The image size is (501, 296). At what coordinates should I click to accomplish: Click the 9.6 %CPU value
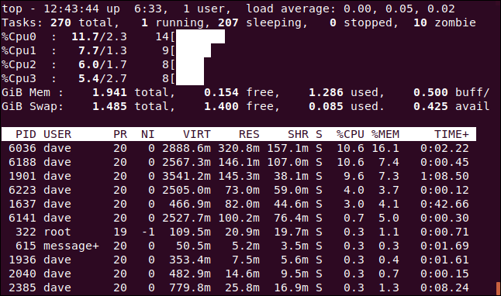[x=354, y=176]
